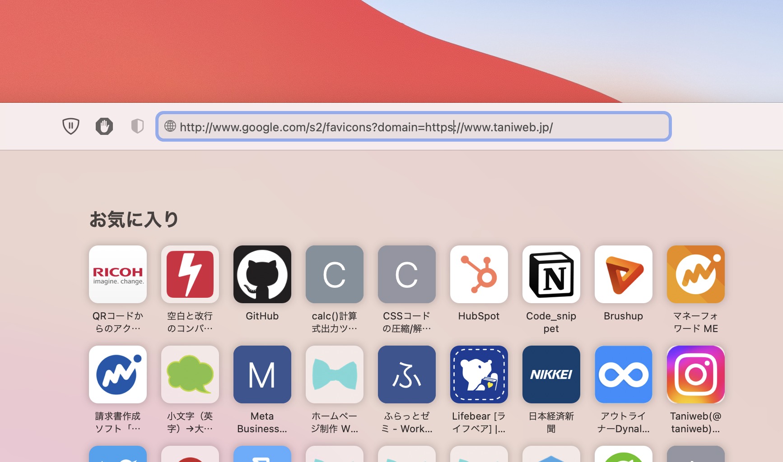Open the Meta Business favorite
The height and width of the screenshot is (462, 783).
point(262,374)
